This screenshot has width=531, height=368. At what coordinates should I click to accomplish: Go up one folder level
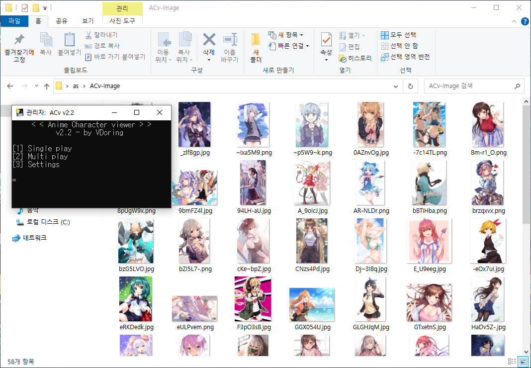[x=47, y=86]
